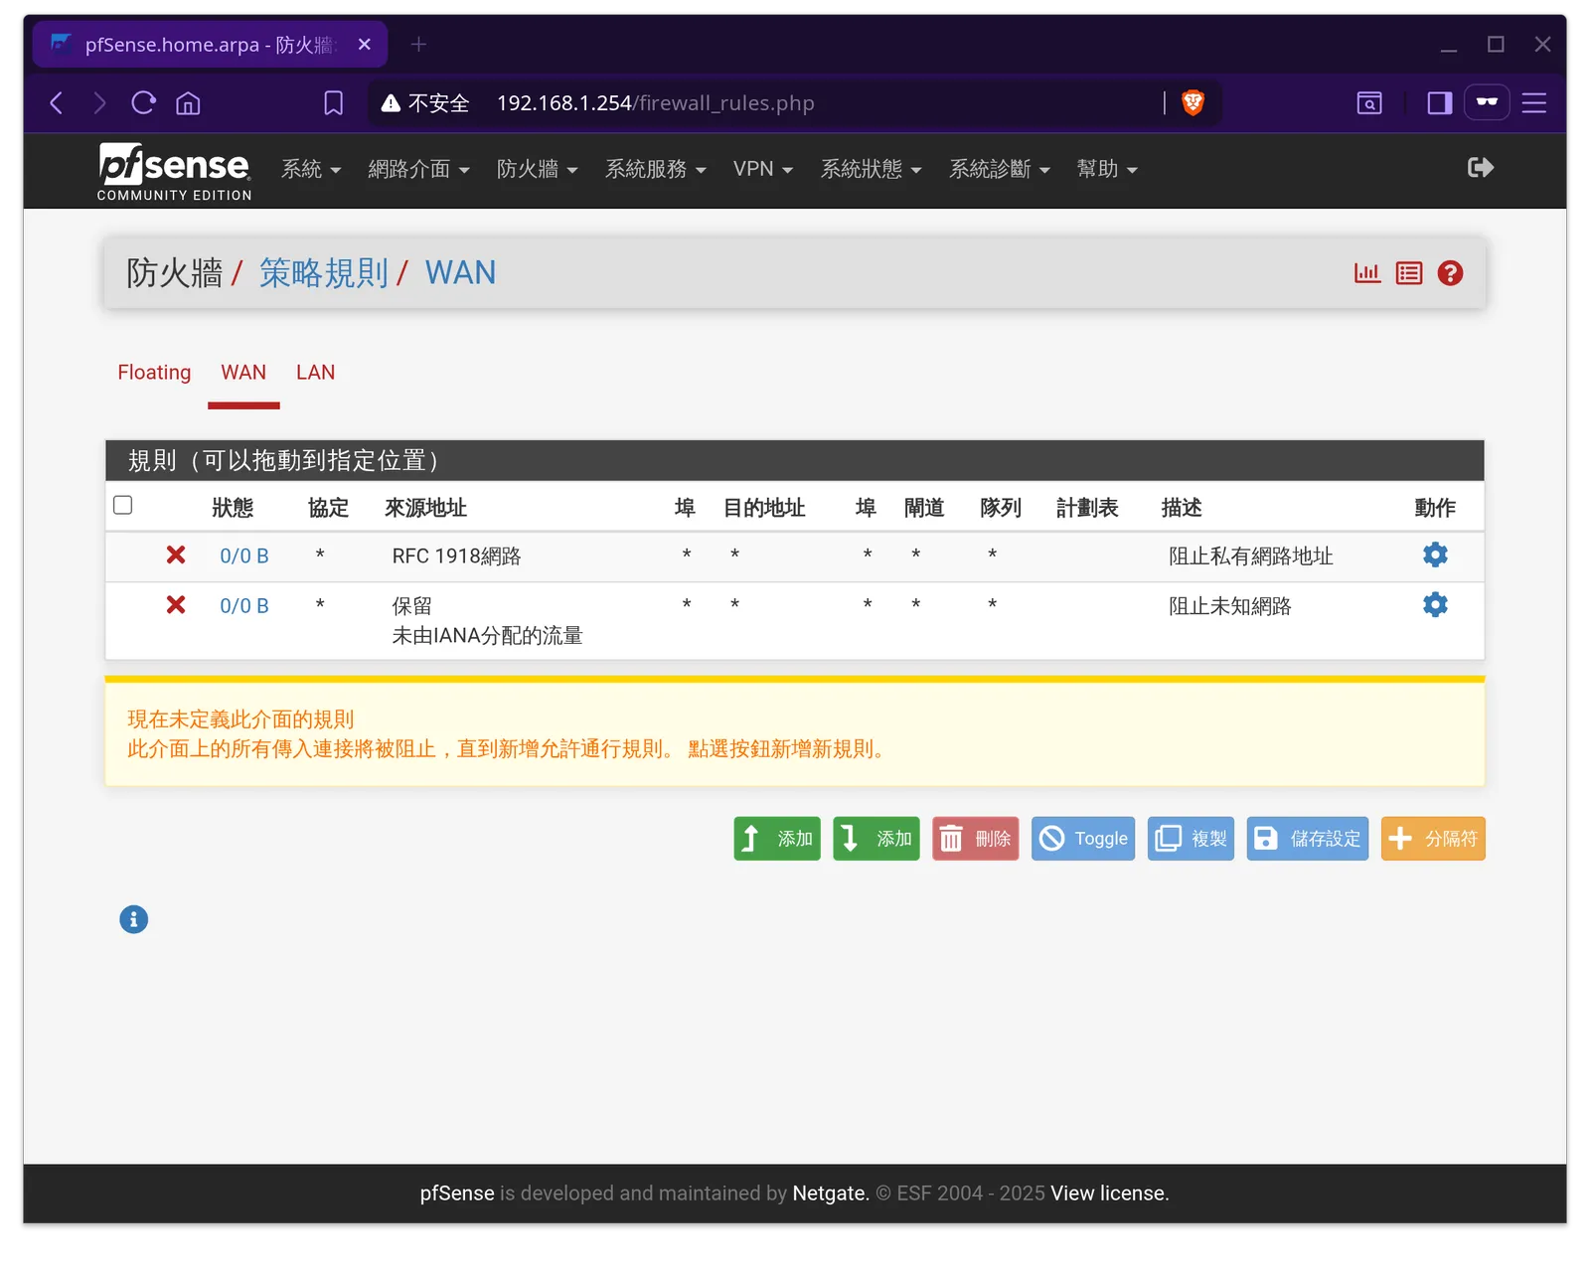Viewport: 1590px width, 1270px height.
Task: Open gear settings for the 保留 rule
Action: pos(1435,604)
